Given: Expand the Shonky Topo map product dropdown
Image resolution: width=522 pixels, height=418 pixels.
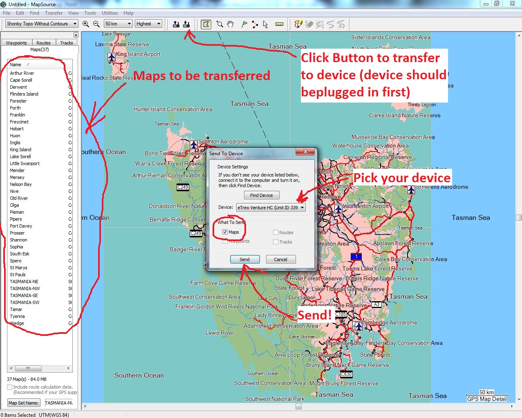Looking at the screenshot, I should coord(41,24).
